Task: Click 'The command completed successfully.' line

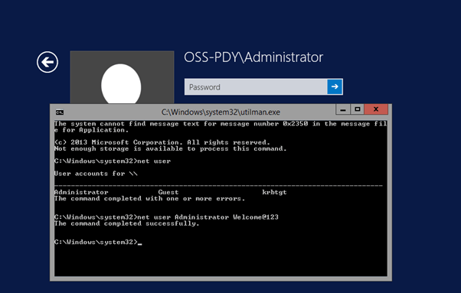Action: 126,223
